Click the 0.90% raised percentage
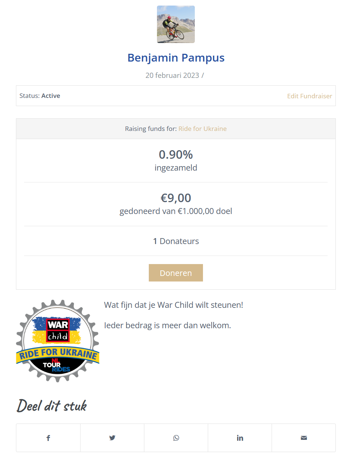This screenshot has height=461, width=354. [x=176, y=155]
